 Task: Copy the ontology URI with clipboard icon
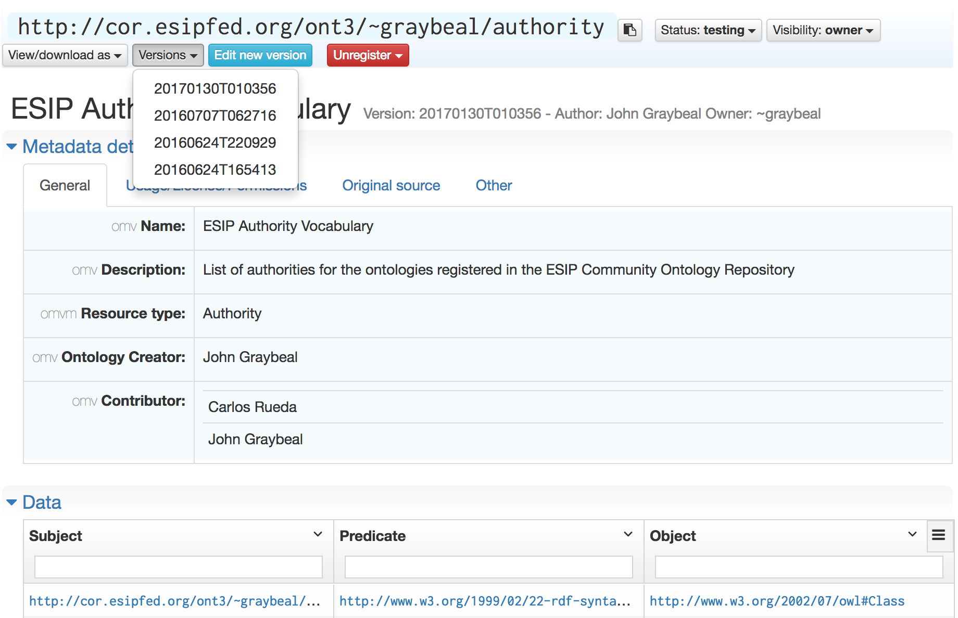(x=629, y=30)
